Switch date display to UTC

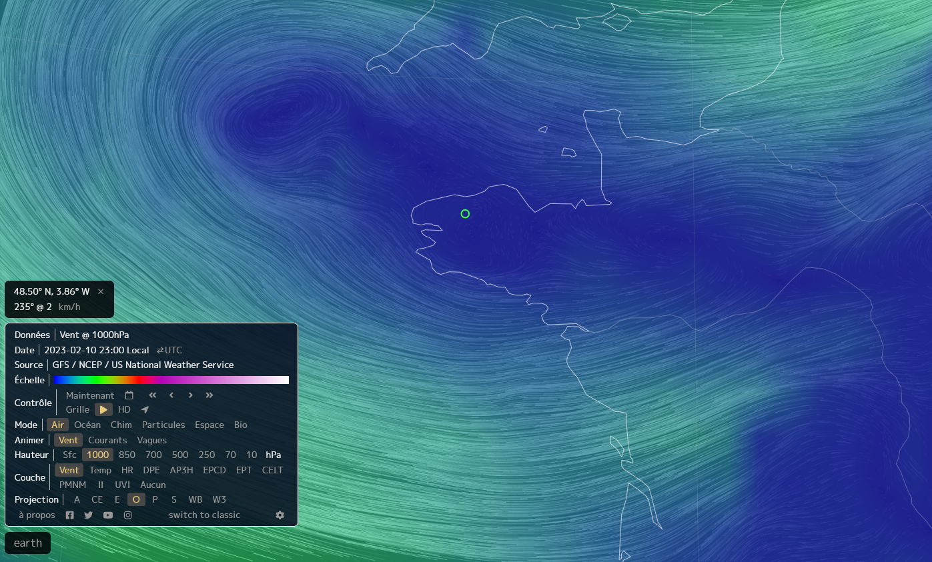[x=169, y=350]
